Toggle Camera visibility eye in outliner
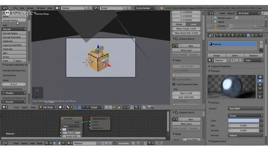Image resolution: width=268 pixels, height=151 pixels. [x=255, y=26]
